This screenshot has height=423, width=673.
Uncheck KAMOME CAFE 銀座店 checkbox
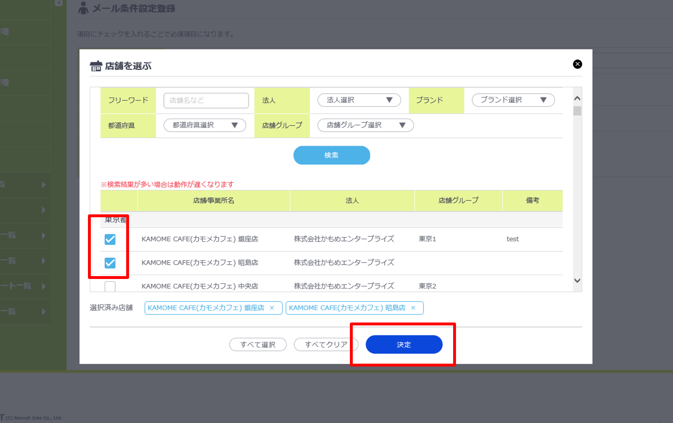click(110, 239)
